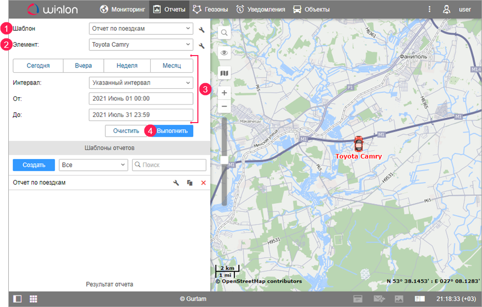The height and width of the screenshot is (307, 482).
Task: Open the Мониторинг tab
Action: (x=123, y=9)
